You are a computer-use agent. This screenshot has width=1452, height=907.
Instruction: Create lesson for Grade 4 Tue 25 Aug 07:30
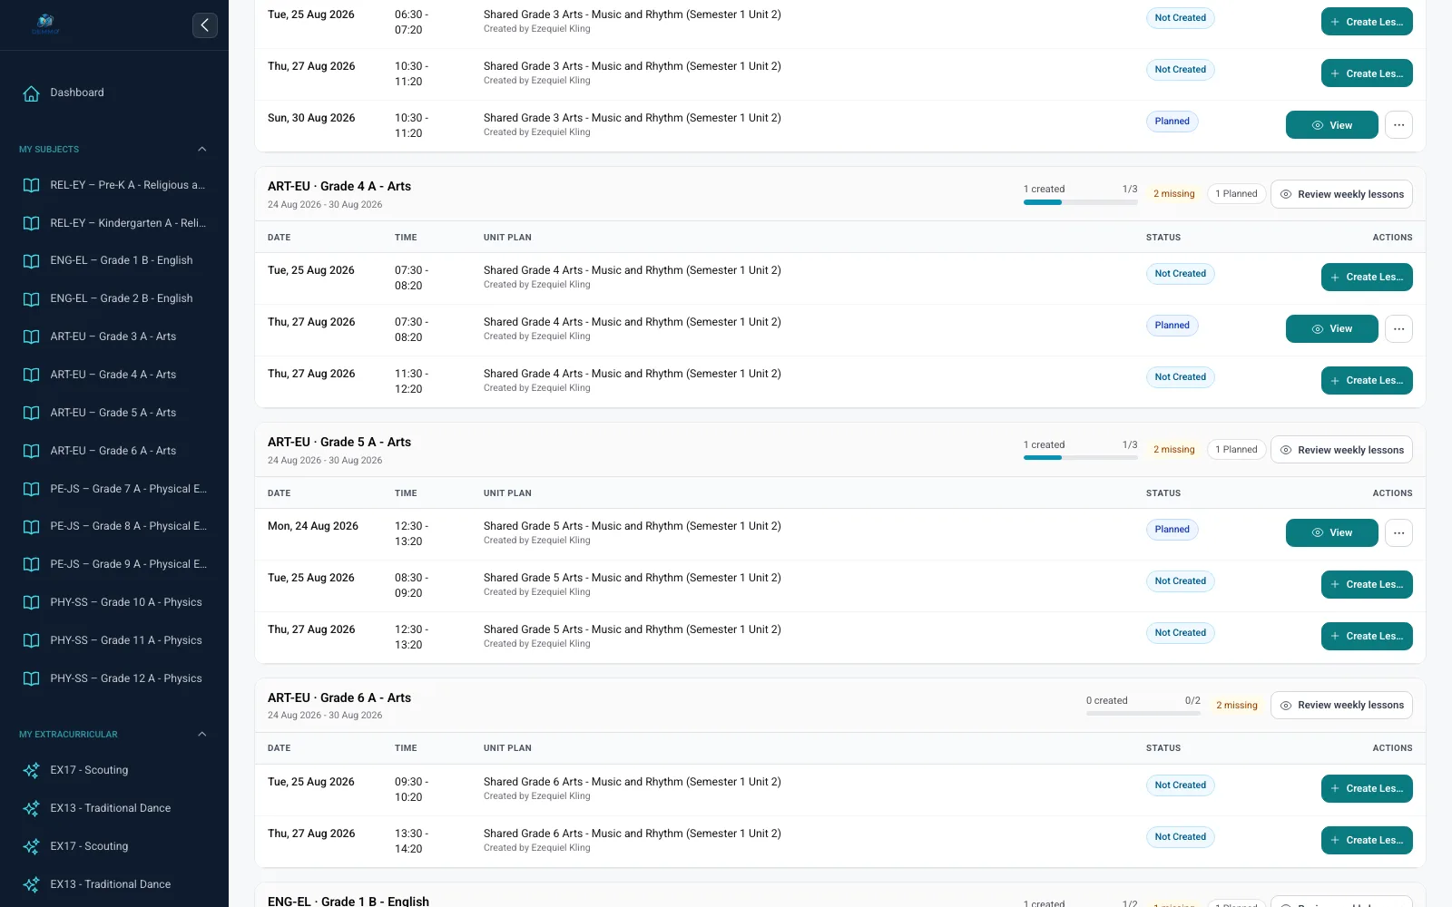coord(1367,278)
